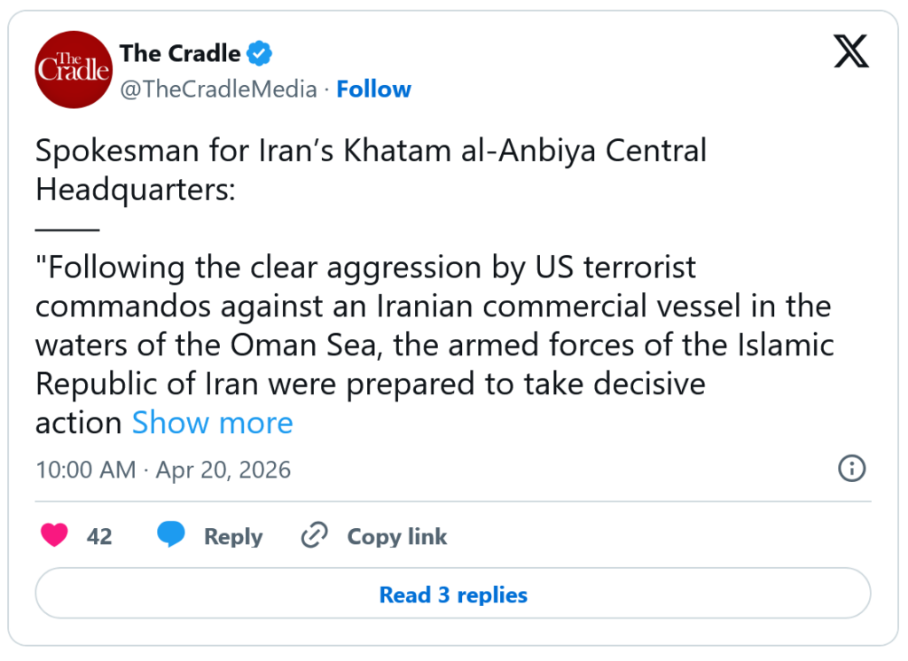Open the @TheCradleMedia handle link
The image size is (908, 661).
tap(218, 89)
